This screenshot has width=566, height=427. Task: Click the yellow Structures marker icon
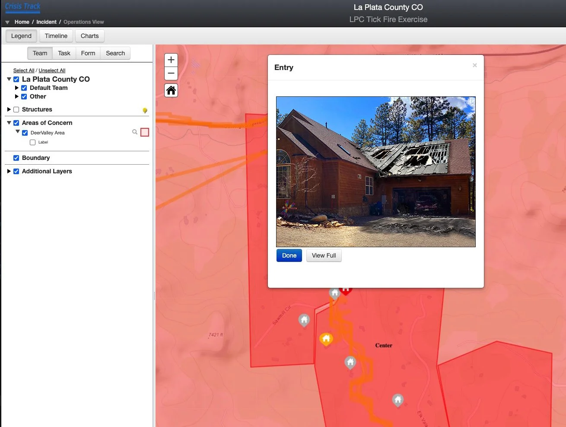145,111
